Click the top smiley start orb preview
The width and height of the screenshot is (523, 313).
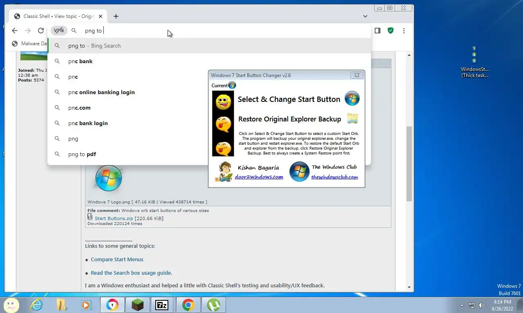[x=223, y=102]
